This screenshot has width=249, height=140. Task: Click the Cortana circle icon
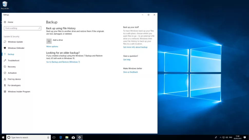pyautogui.click(x=9, y=137)
